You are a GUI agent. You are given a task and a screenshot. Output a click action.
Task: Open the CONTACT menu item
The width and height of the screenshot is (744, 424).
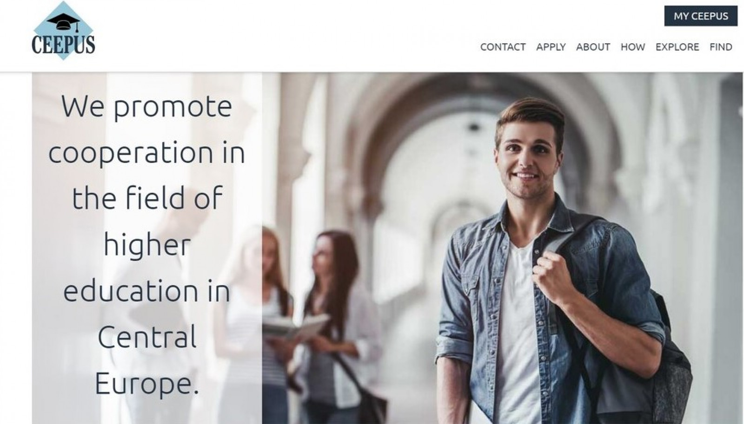click(503, 47)
